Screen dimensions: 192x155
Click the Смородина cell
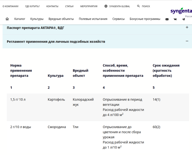[57, 127]
